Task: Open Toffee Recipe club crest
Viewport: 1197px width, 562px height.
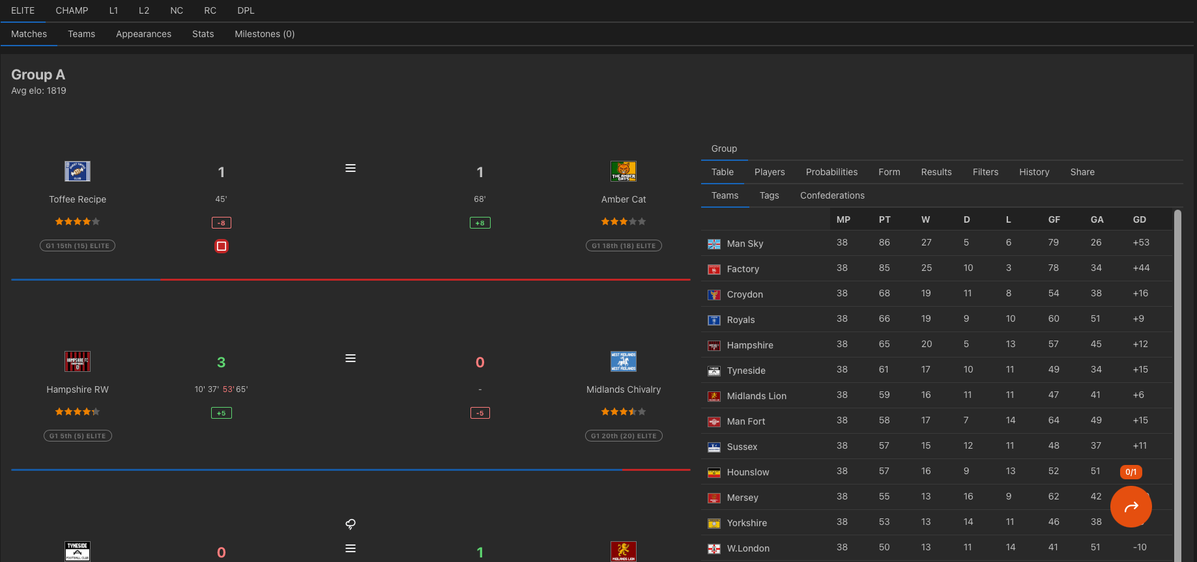Action: (78, 171)
